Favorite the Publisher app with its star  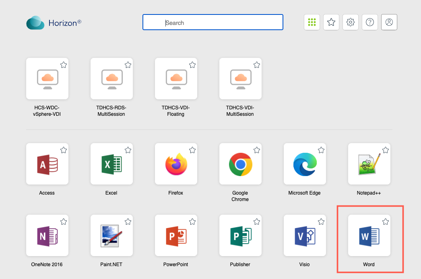click(257, 222)
